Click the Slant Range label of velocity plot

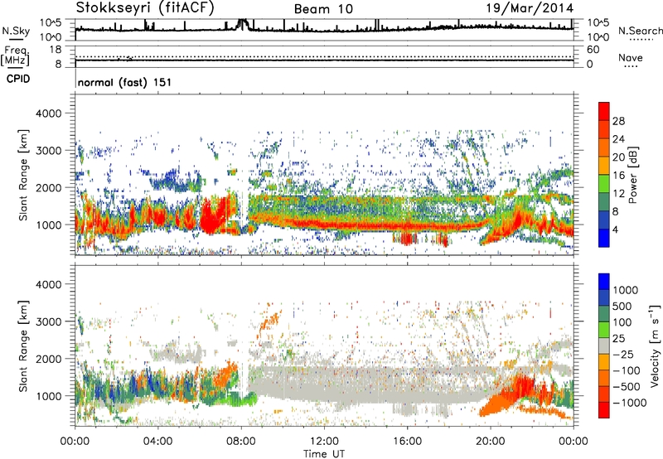pyautogui.click(x=23, y=346)
